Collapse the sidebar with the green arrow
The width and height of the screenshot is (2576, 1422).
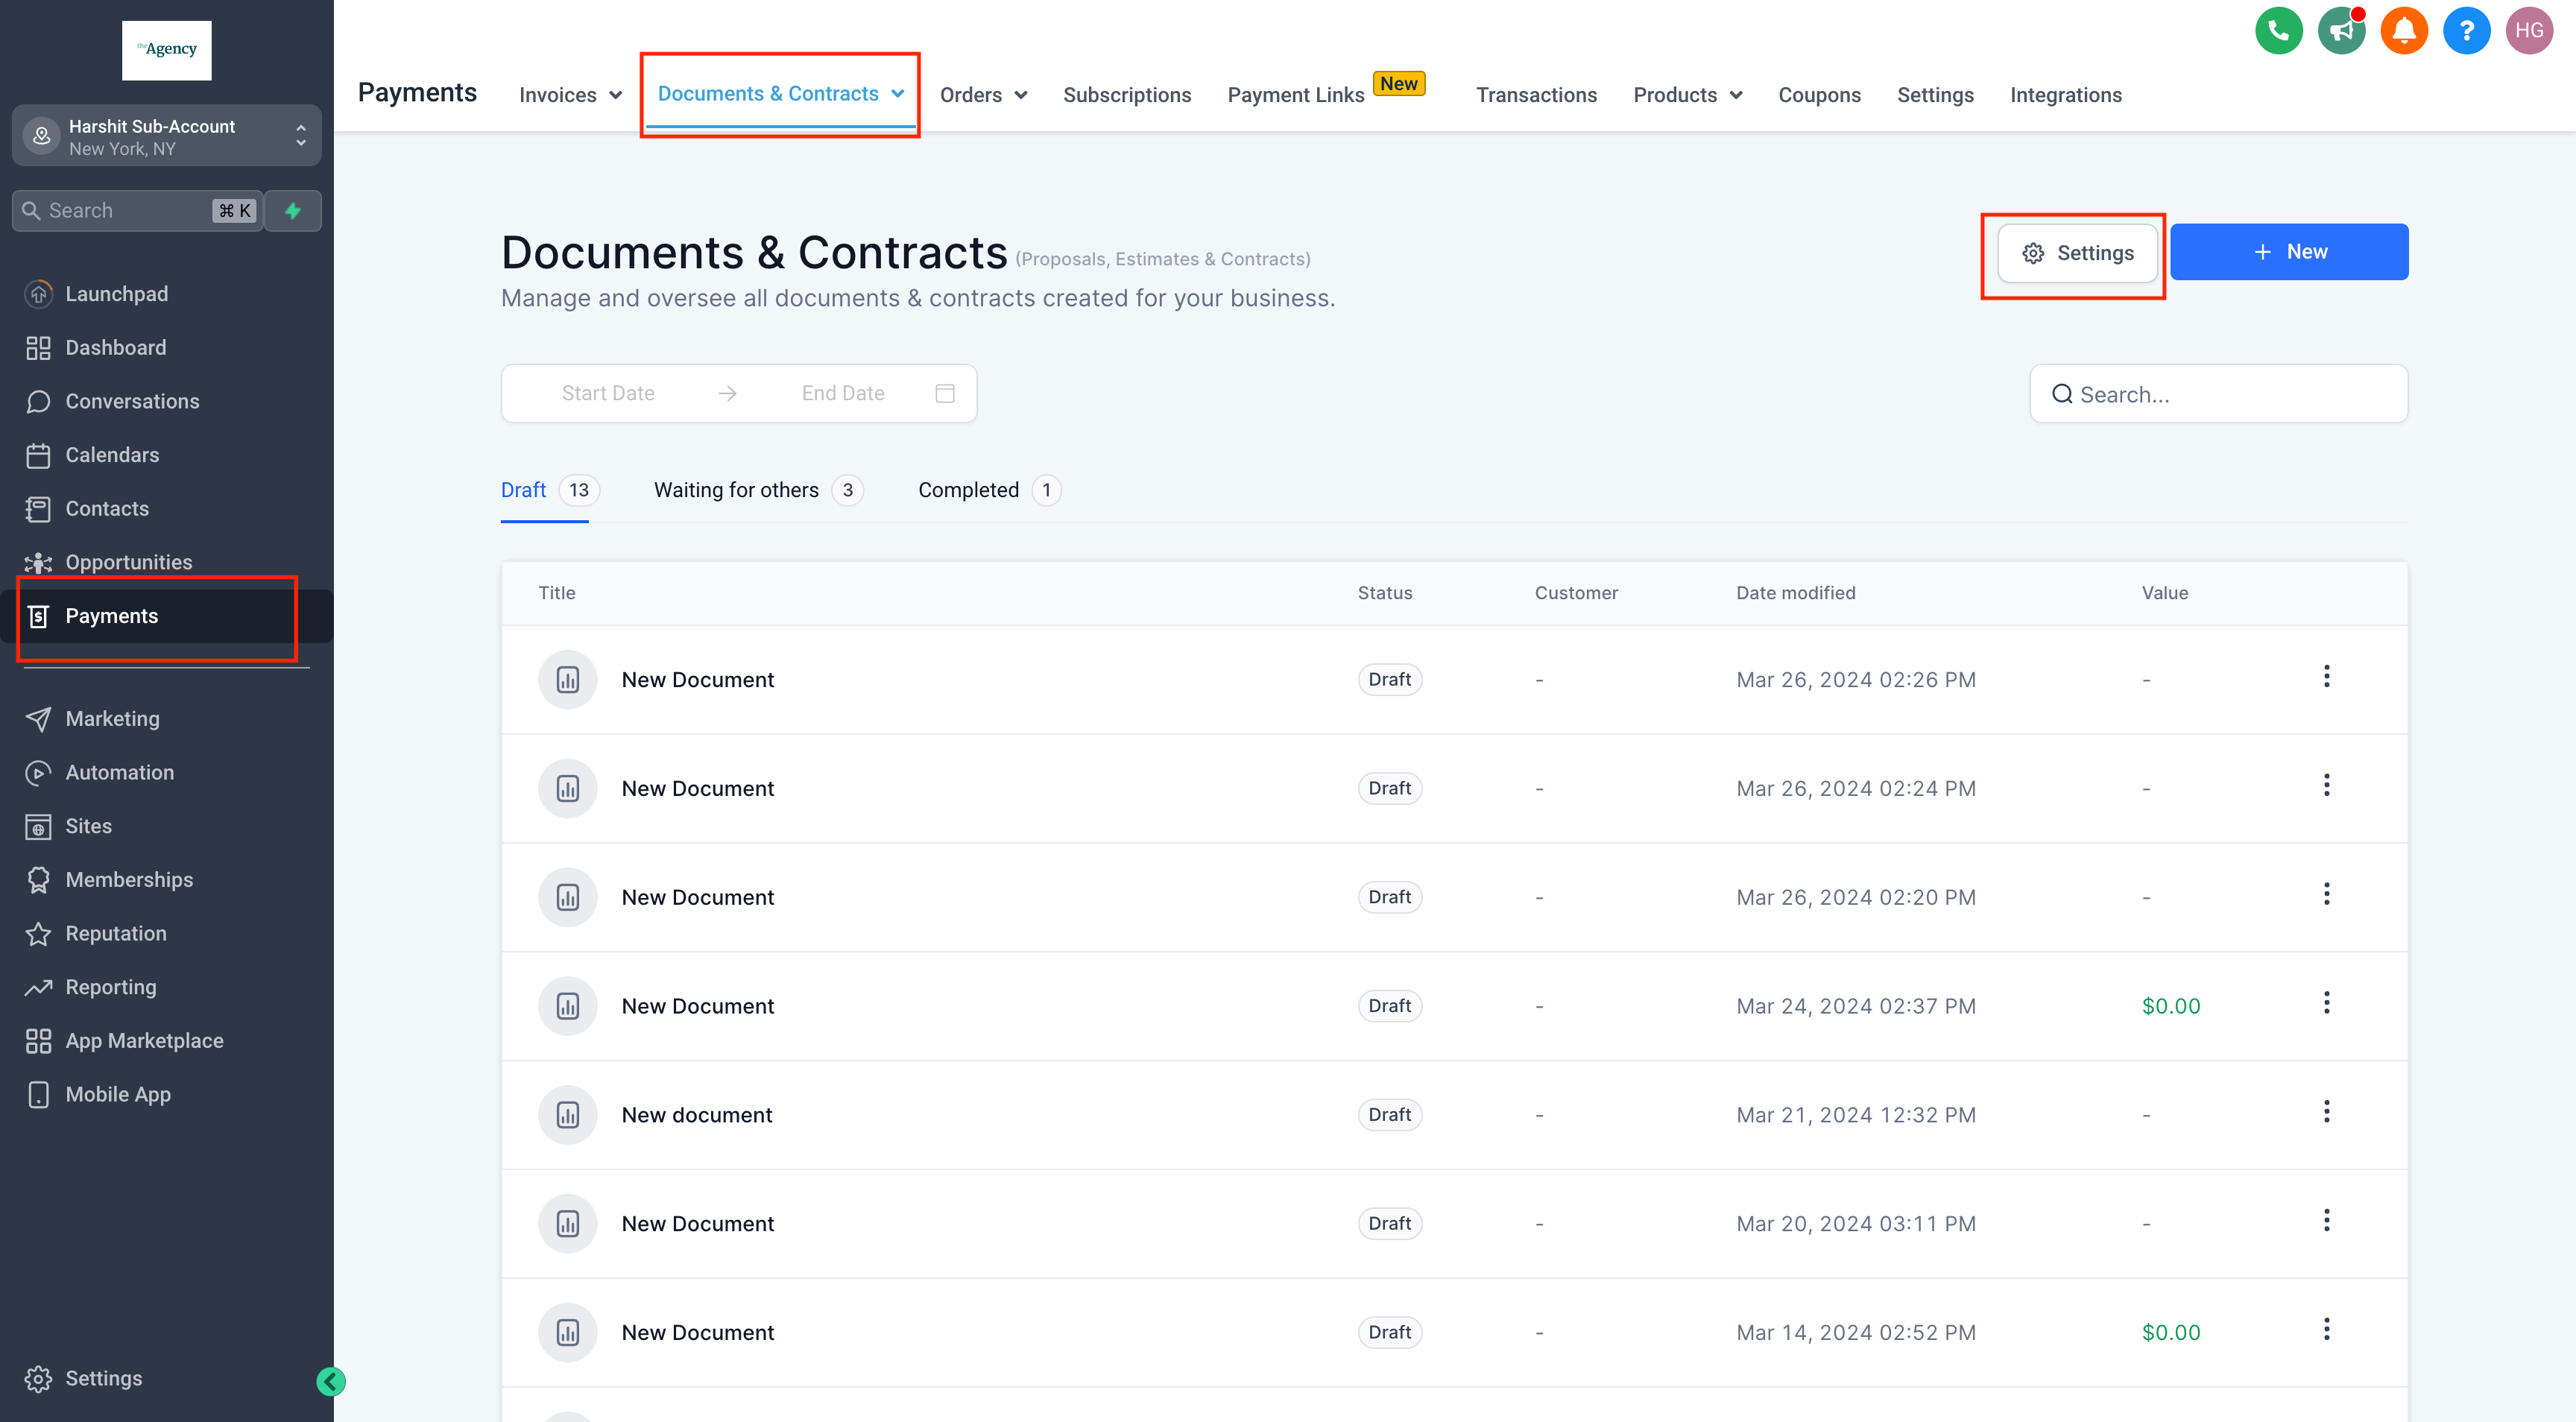click(331, 1381)
